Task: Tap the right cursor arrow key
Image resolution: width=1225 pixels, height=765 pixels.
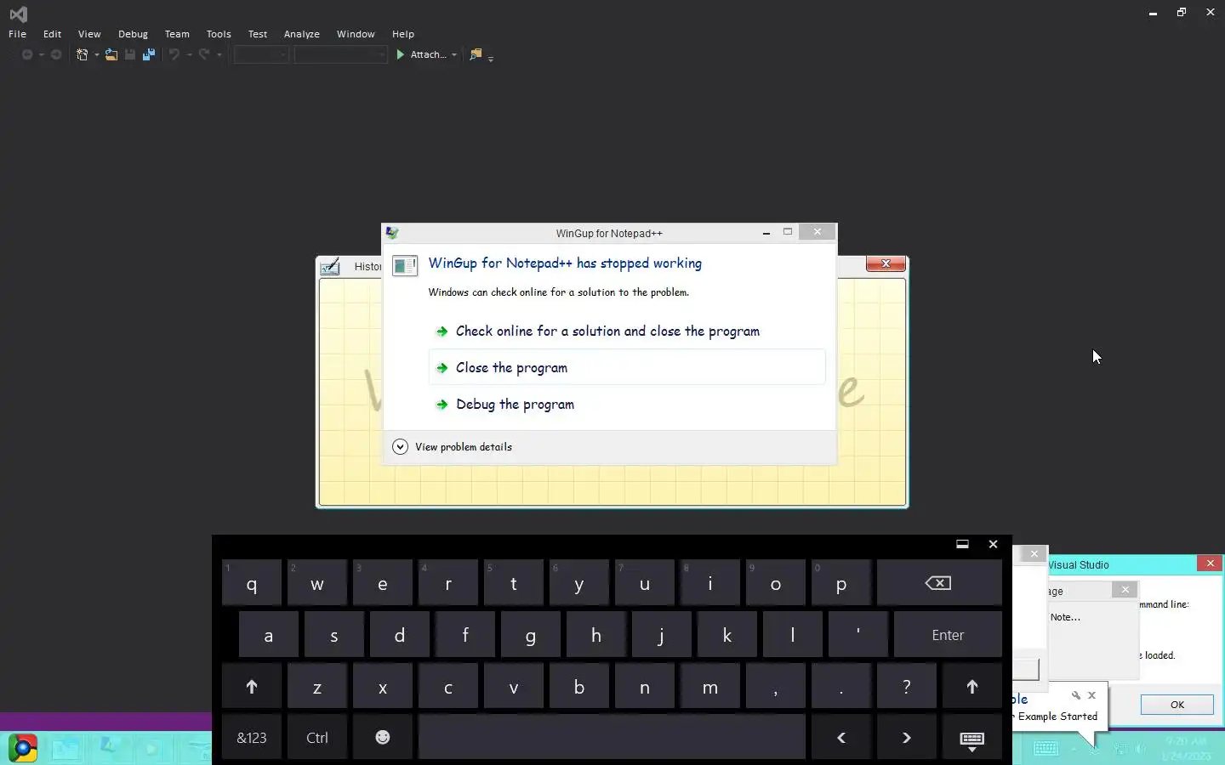Action: click(x=907, y=738)
